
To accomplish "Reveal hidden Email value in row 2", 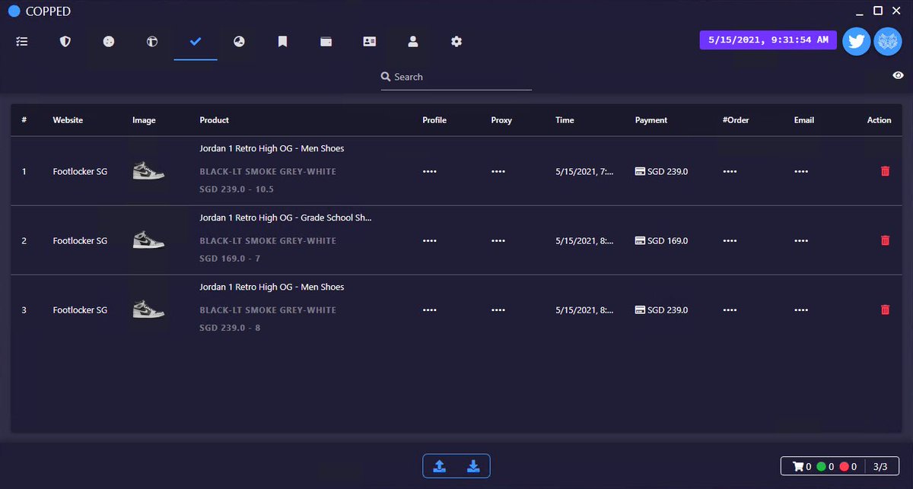I will [x=800, y=241].
